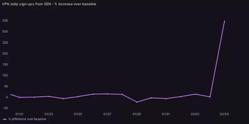Click the x-axis label 01/31
Viewport: 249px width, 124px height.
coord(166,114)
